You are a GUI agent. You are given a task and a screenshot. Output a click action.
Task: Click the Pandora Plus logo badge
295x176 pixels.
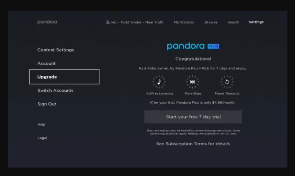213,46
